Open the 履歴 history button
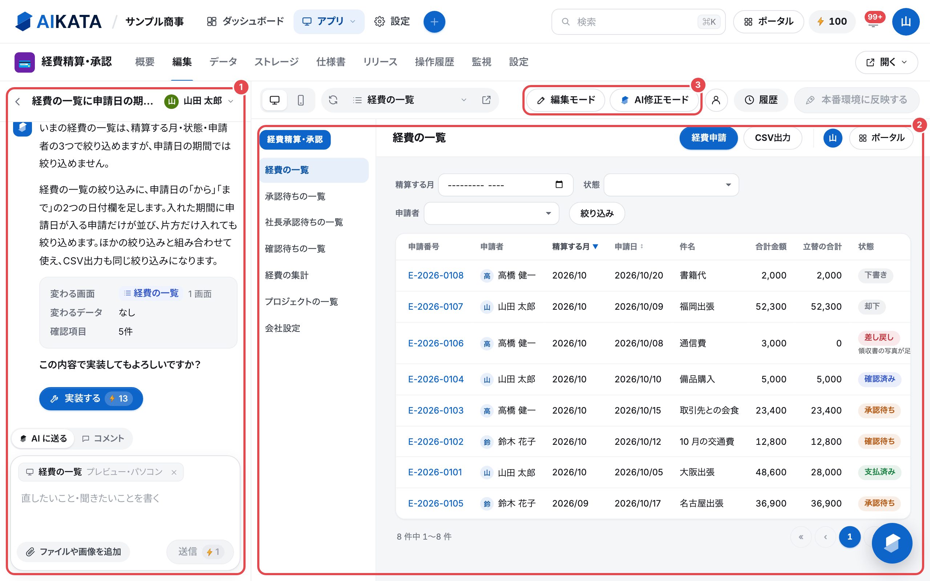The image size is (930, 581). coord(761,100)
